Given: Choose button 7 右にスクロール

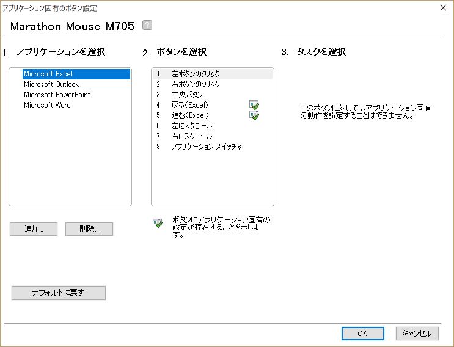Looking at the screenshot, I should tap(213, 136).
